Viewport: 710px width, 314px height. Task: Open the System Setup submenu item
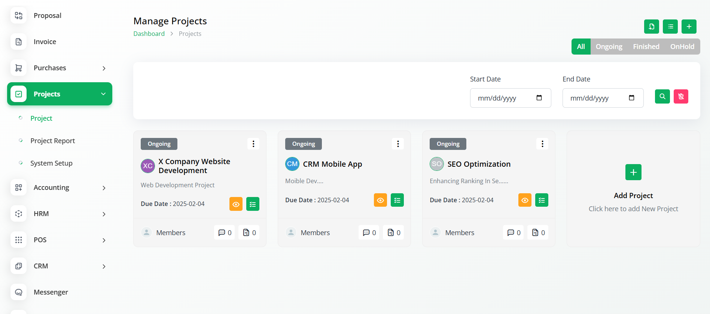tap(52, 163)
